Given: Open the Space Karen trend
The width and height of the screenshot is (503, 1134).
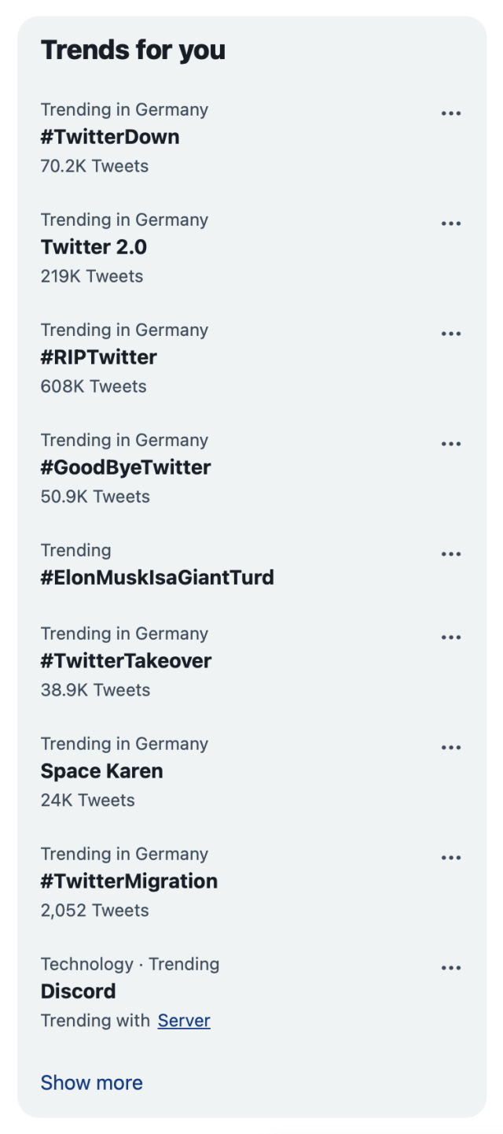Looking at the screenshot, I should pyautogui.click(x=101, y=771).
